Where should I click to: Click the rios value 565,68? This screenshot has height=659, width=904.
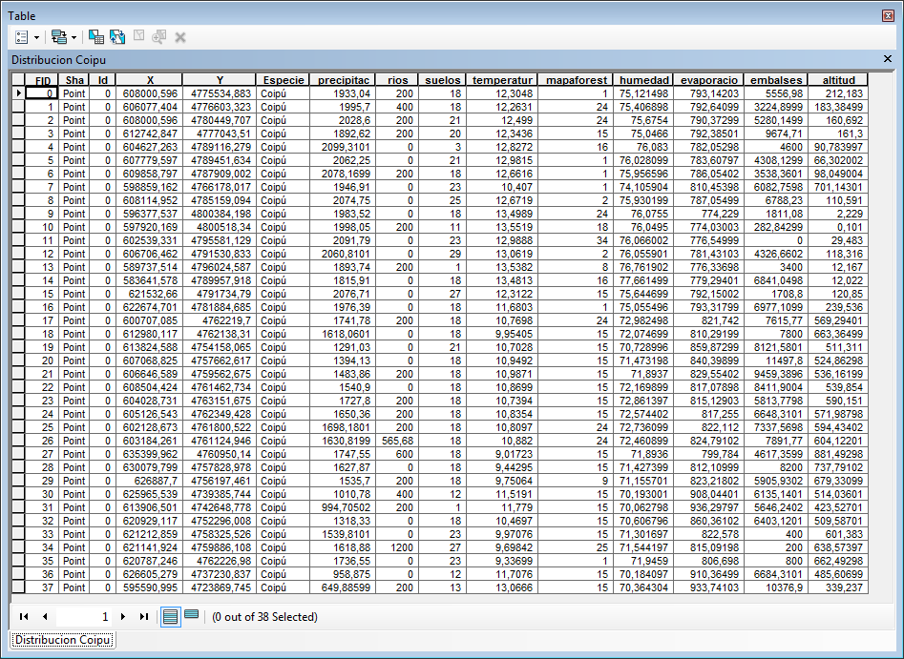click(397, 441)
